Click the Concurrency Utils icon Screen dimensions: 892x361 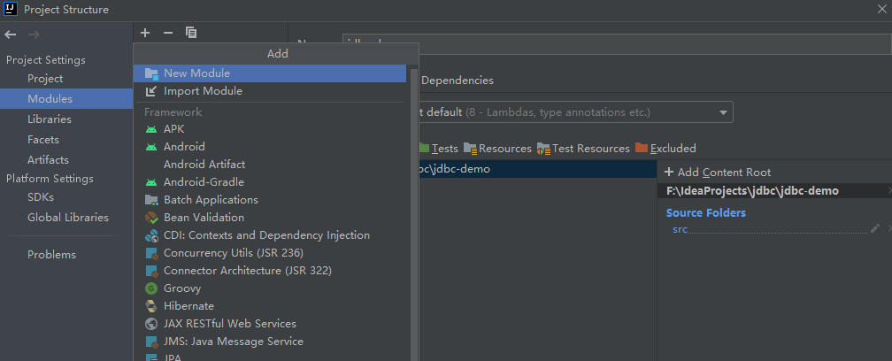click(151, 253)
